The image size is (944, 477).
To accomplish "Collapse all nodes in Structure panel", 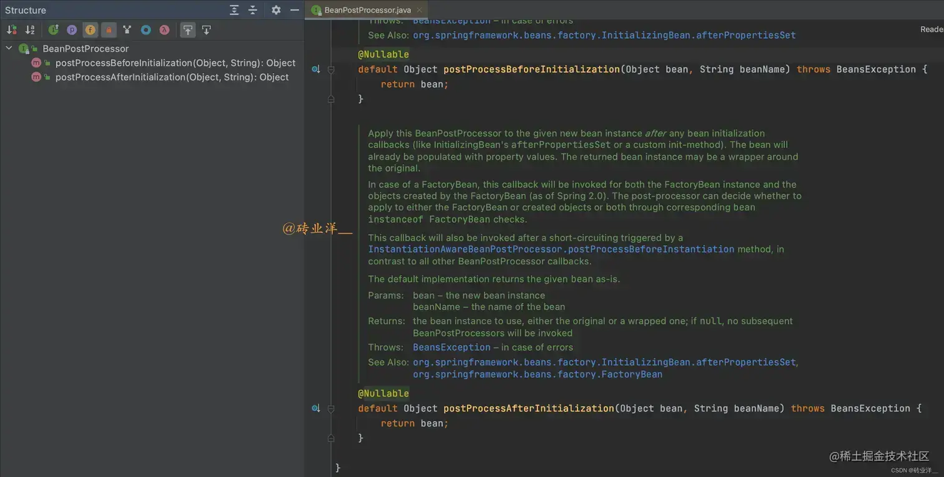I will (x=253, y=10).
